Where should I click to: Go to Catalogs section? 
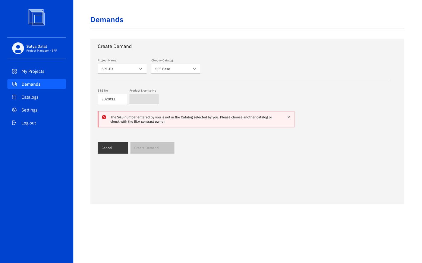click(36, 97)
